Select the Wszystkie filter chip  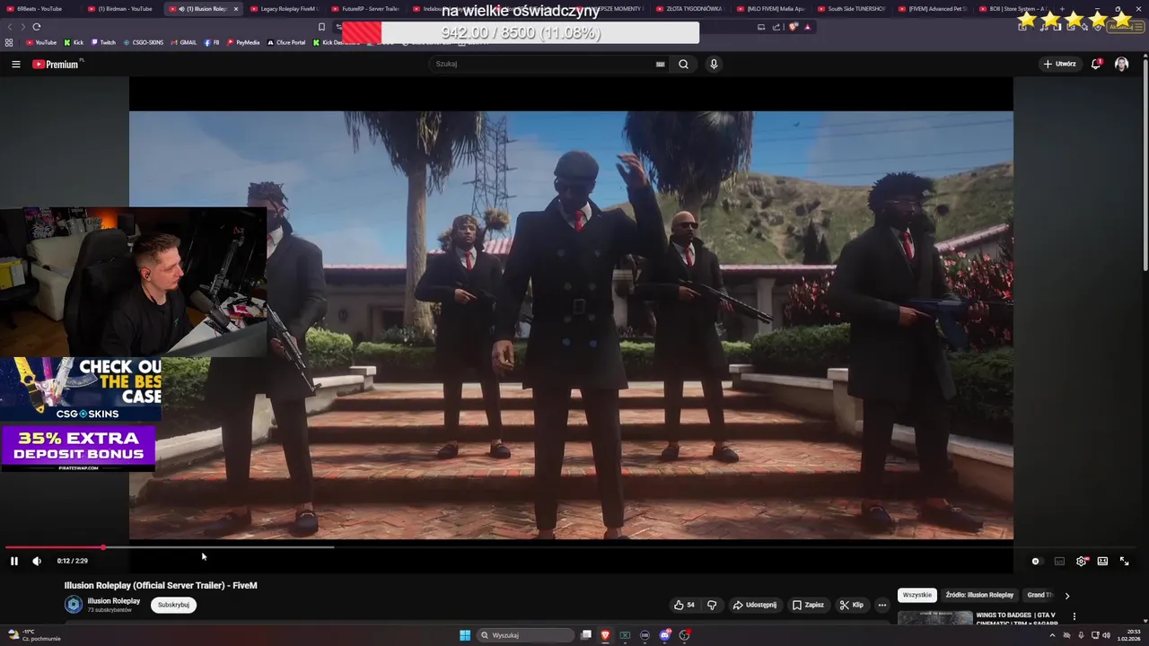click(917, 595)
